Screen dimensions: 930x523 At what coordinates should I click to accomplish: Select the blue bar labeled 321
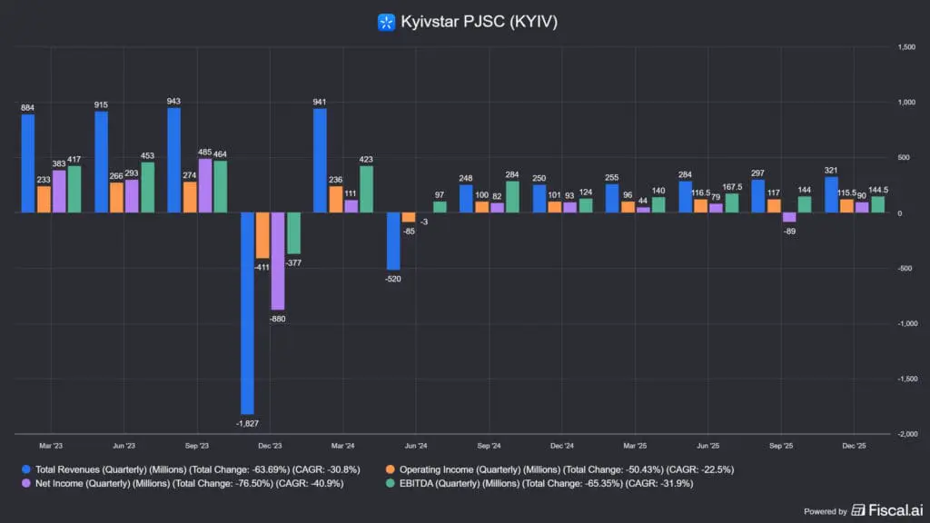click(x=832, y=195)
